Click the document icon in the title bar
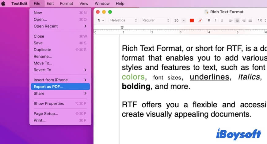The width and height of the screenshot is (267, 144). 207,12
